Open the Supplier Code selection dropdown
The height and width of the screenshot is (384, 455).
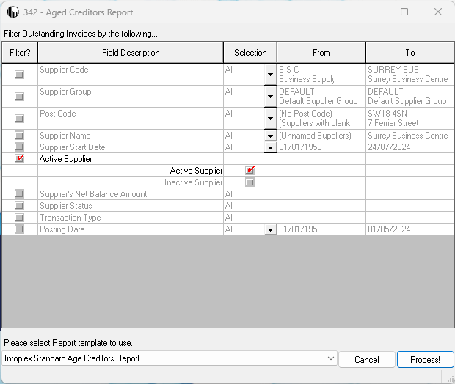269,75
